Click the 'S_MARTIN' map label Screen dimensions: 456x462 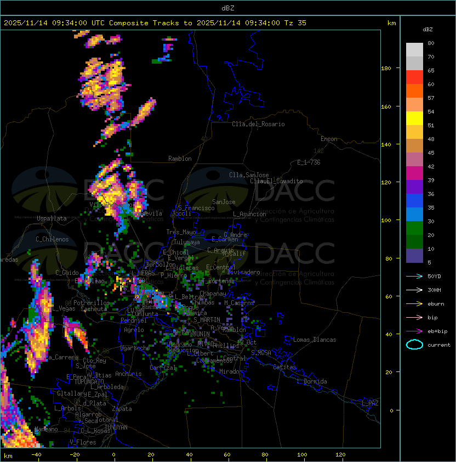coord(207,320)
